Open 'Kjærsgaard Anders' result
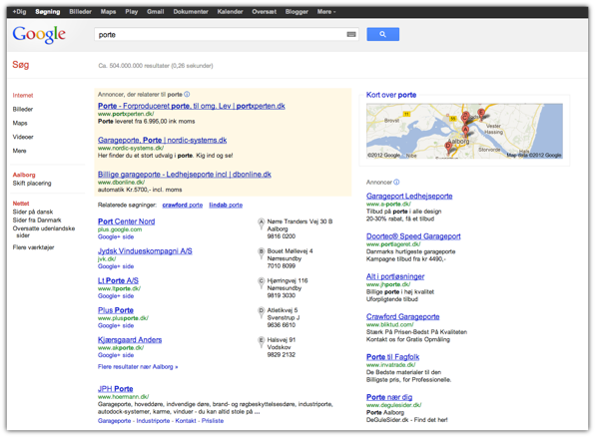 click(x=130, y=339)
